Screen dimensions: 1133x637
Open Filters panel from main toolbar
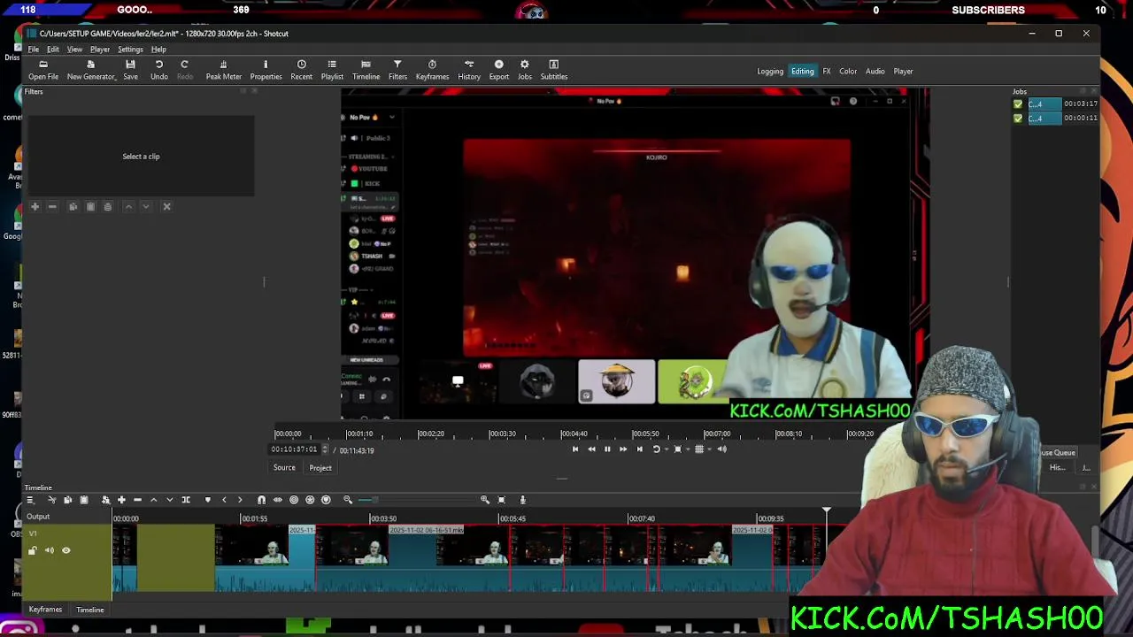397,70
